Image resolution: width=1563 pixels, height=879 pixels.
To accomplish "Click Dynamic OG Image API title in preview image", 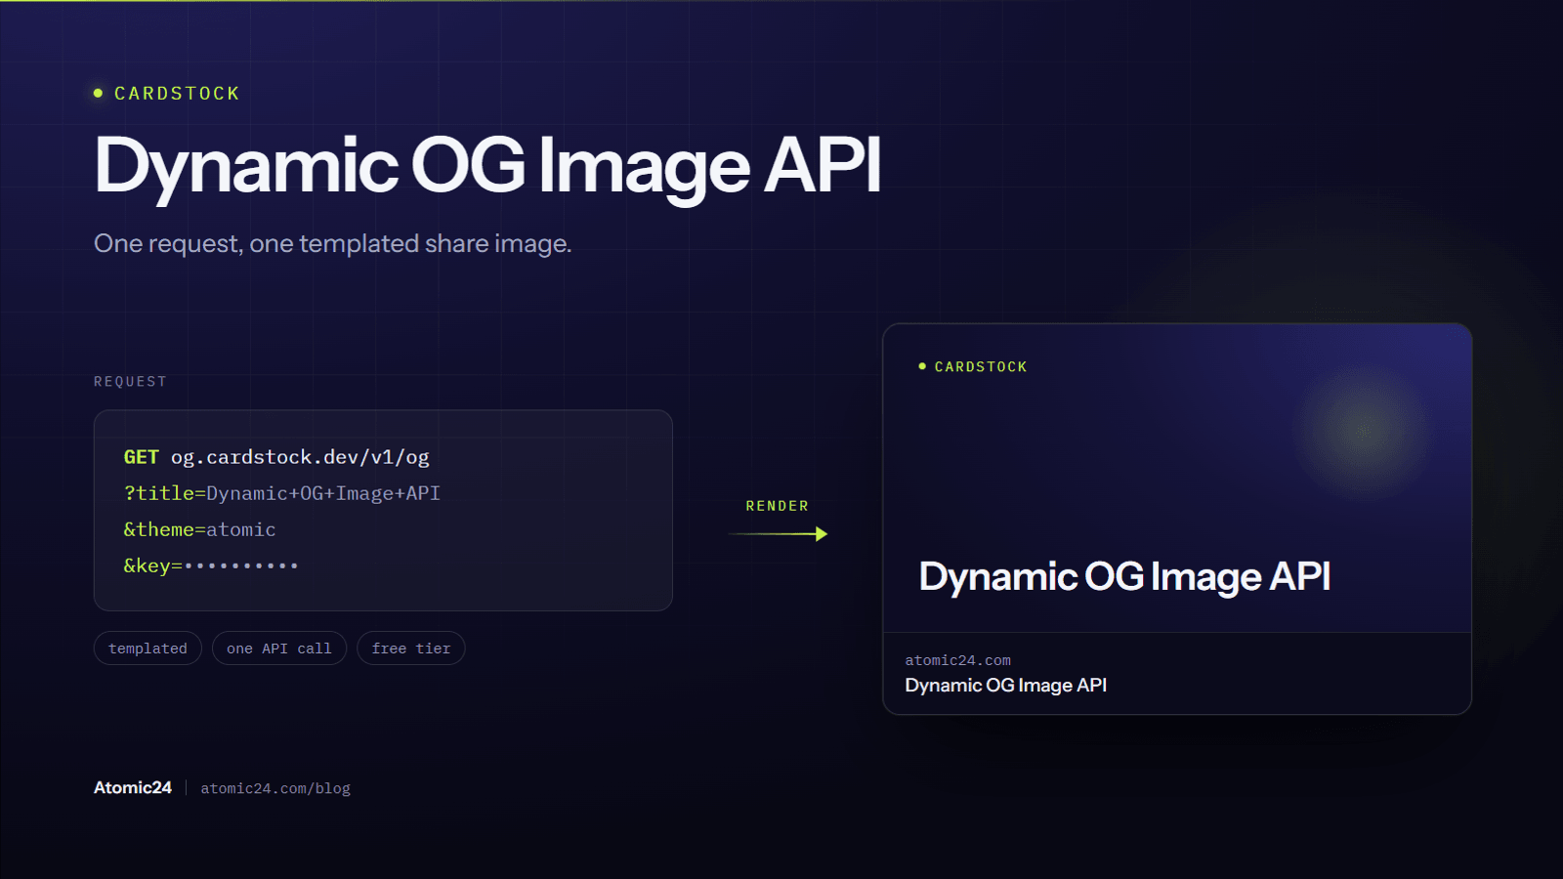I will point(1124,577).
